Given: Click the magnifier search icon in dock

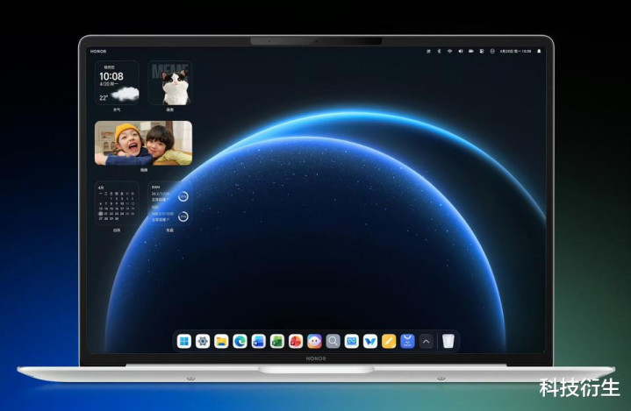Looking at the screenshot, I should (x=333, y=342).
